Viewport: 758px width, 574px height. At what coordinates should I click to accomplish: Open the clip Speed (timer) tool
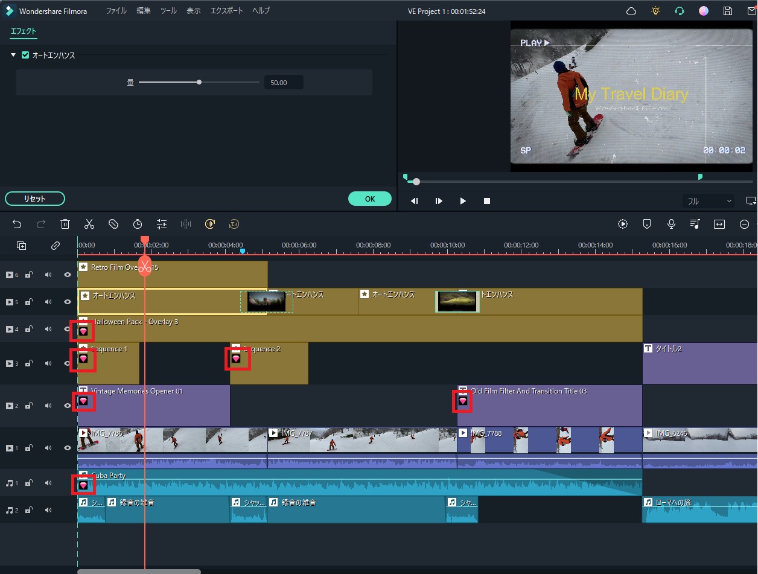(138, 223)
